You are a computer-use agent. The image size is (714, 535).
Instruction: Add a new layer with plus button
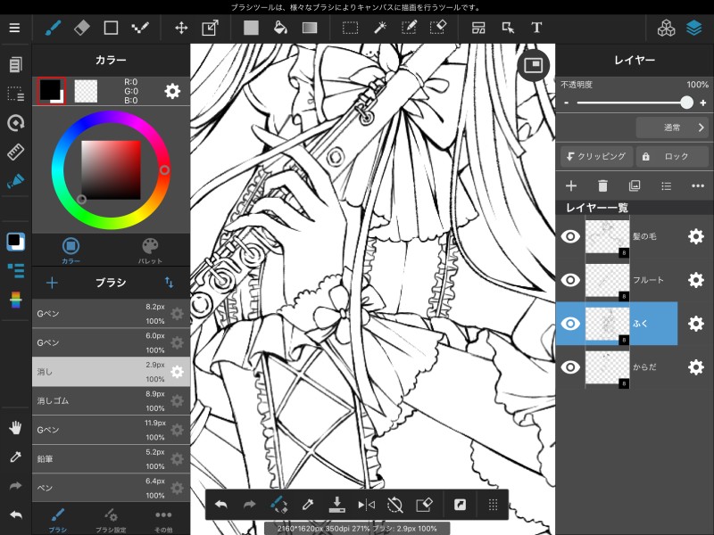click(571, 185)
